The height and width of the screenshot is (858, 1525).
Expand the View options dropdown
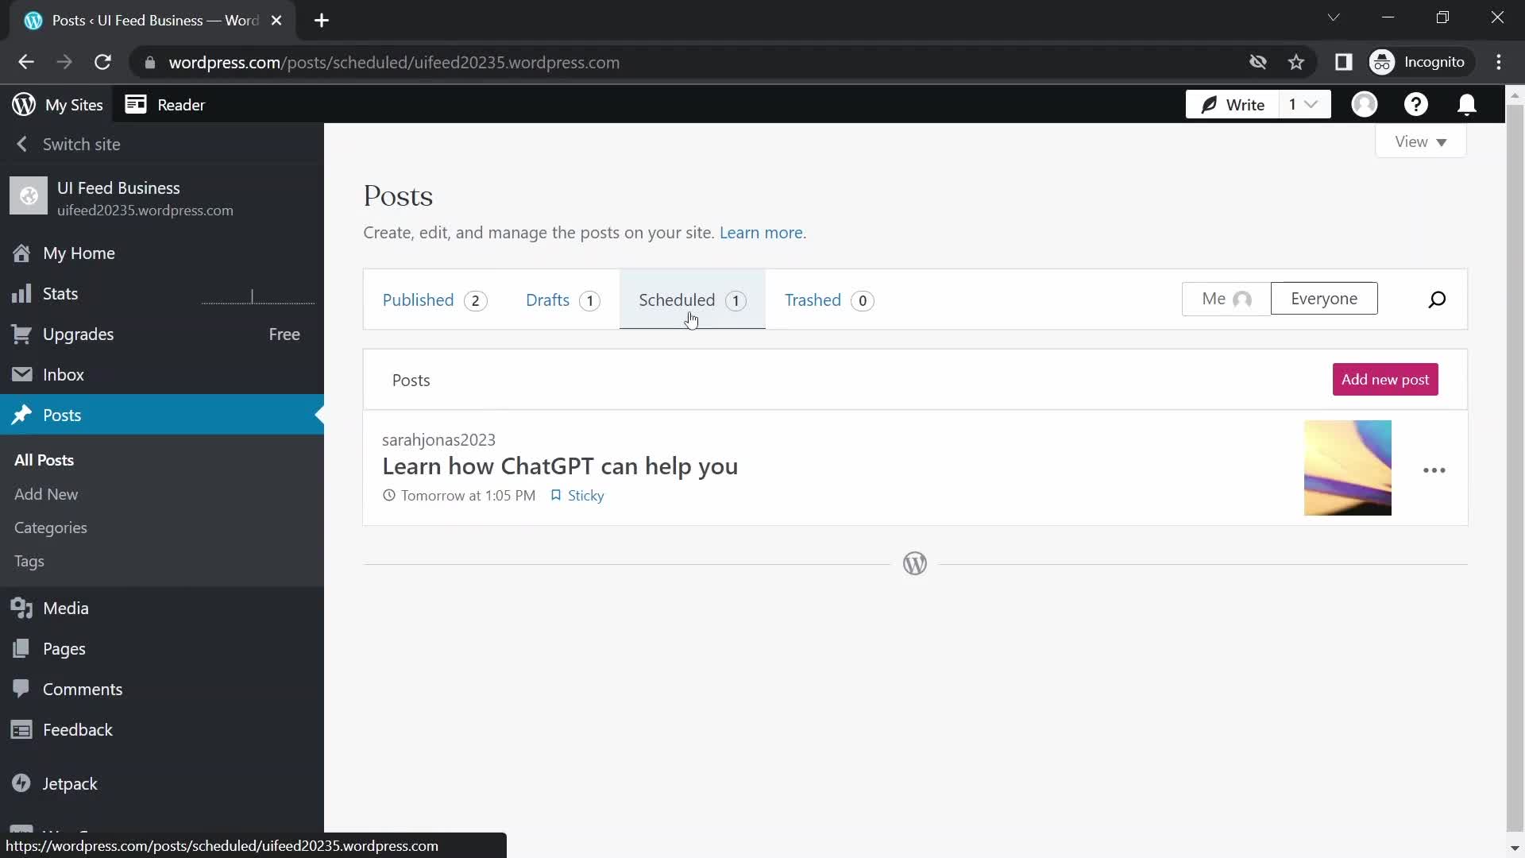point(1423,141)
